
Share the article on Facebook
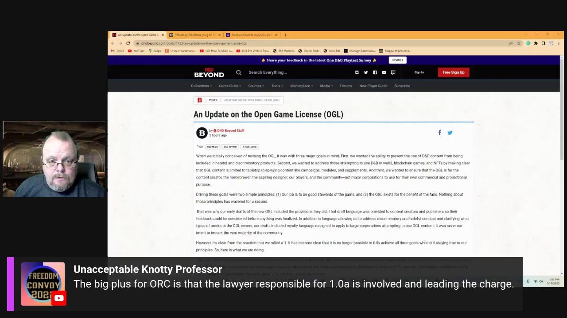tap(440, 132)
